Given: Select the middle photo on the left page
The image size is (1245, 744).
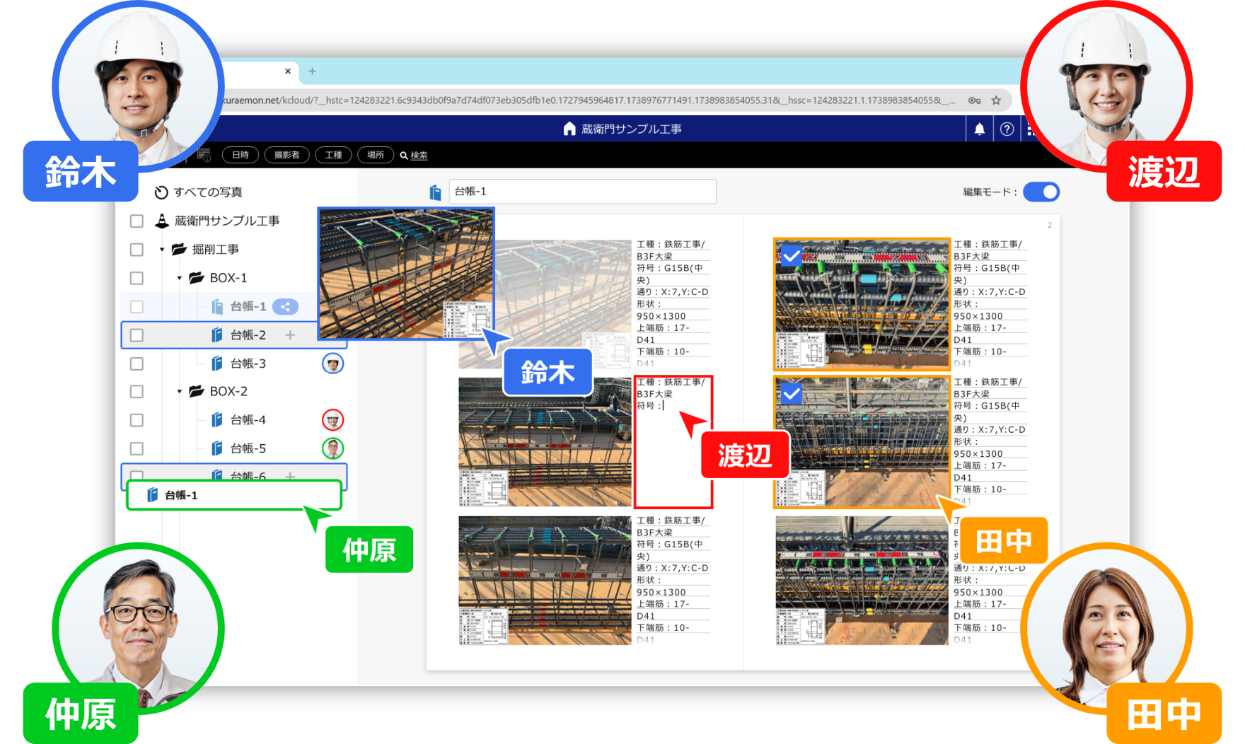Looking at the screenshot, I should pyautogui.click(x=545, y=442).
